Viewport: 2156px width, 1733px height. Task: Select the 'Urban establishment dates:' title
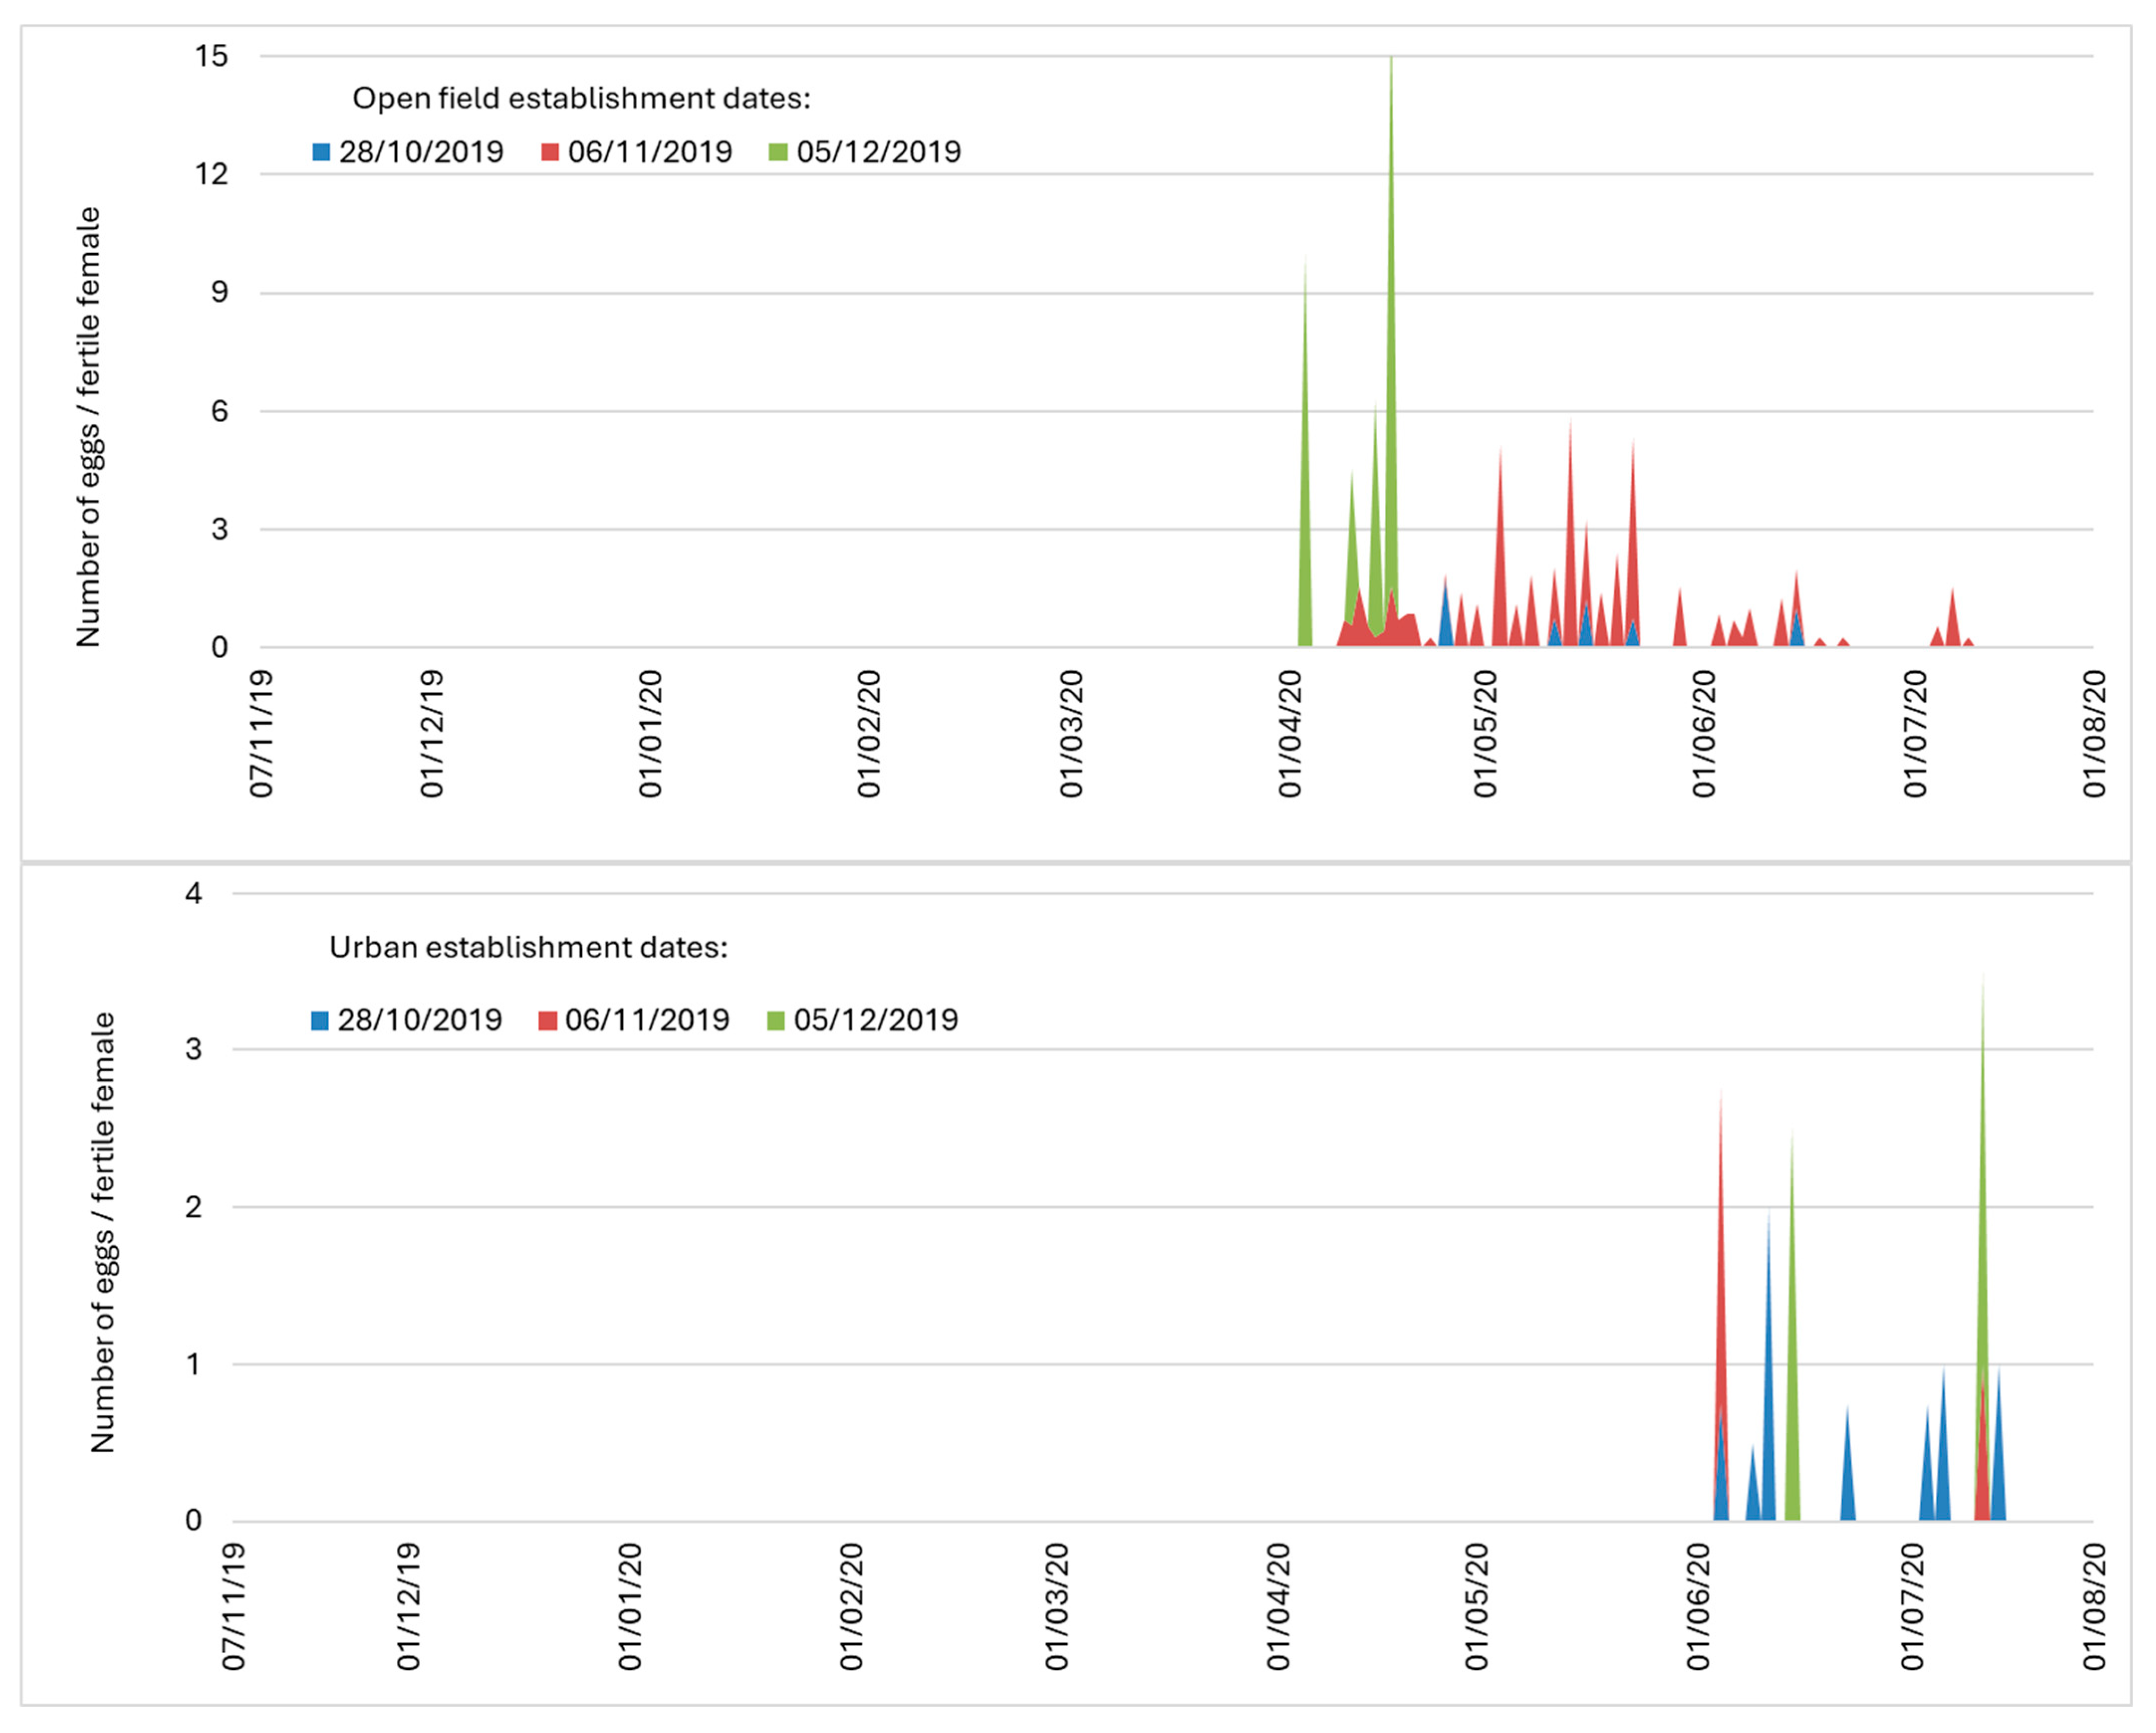(x=528, y=947)
